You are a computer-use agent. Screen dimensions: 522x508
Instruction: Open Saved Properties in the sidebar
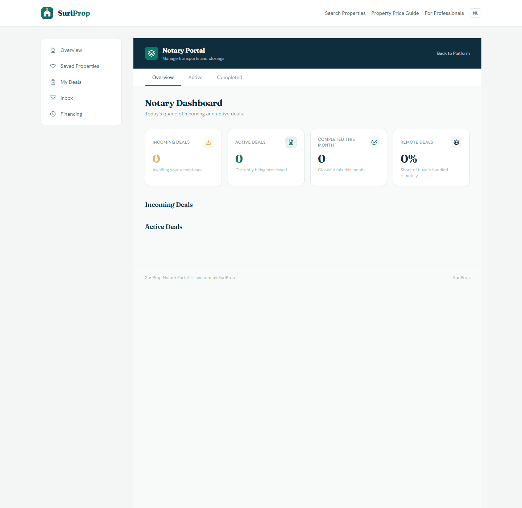coord(81,66)
